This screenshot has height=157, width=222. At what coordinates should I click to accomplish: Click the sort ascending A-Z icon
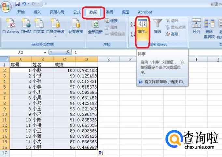tap(132, 24)
